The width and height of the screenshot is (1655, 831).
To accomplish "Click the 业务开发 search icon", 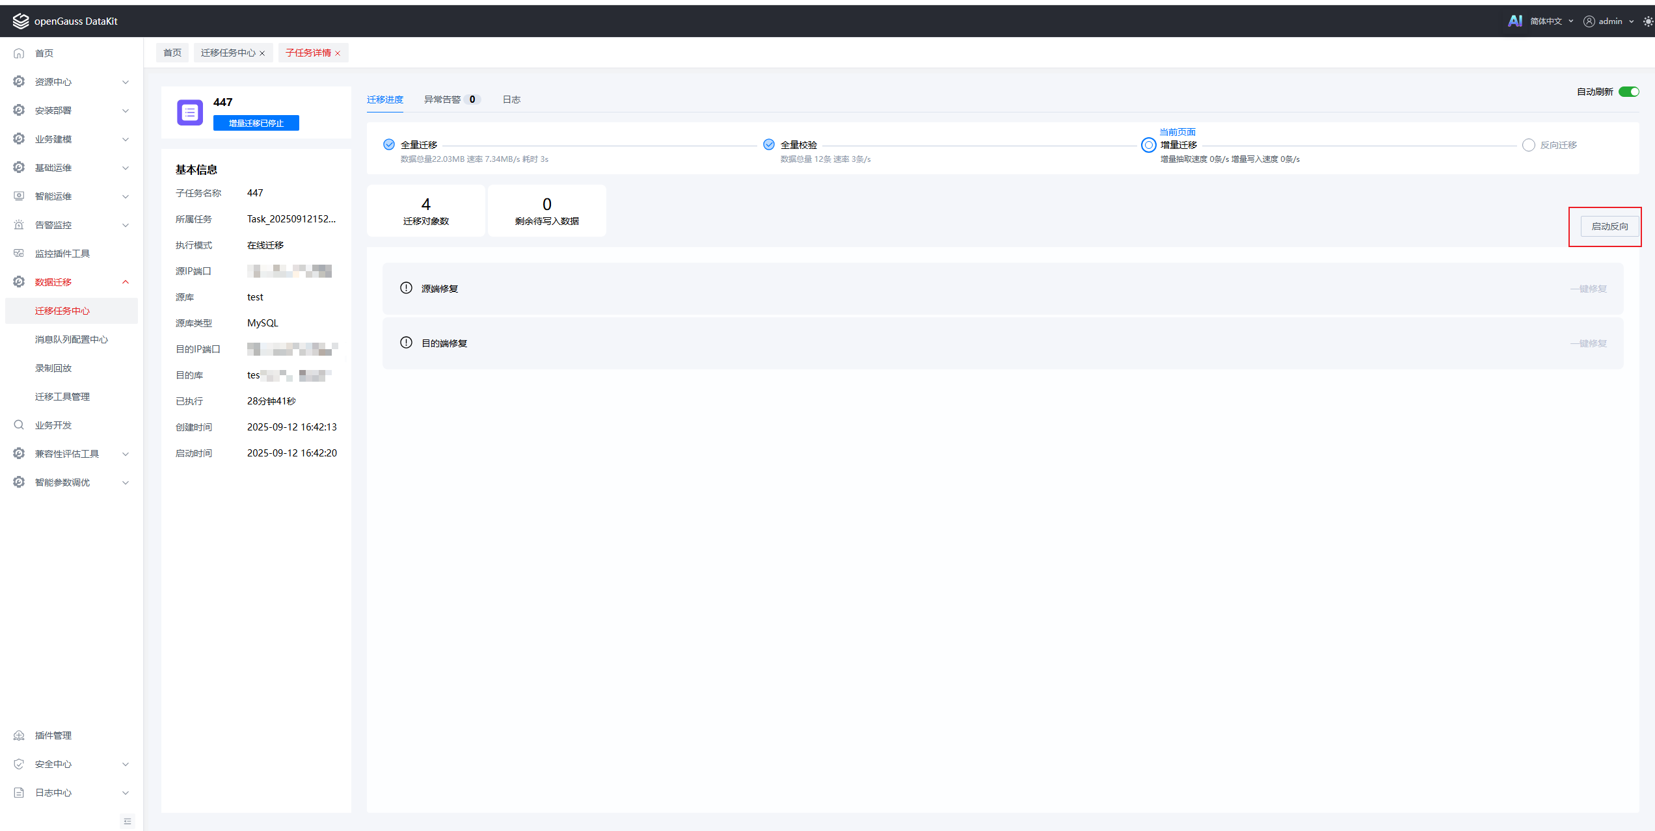I will 19,425.
